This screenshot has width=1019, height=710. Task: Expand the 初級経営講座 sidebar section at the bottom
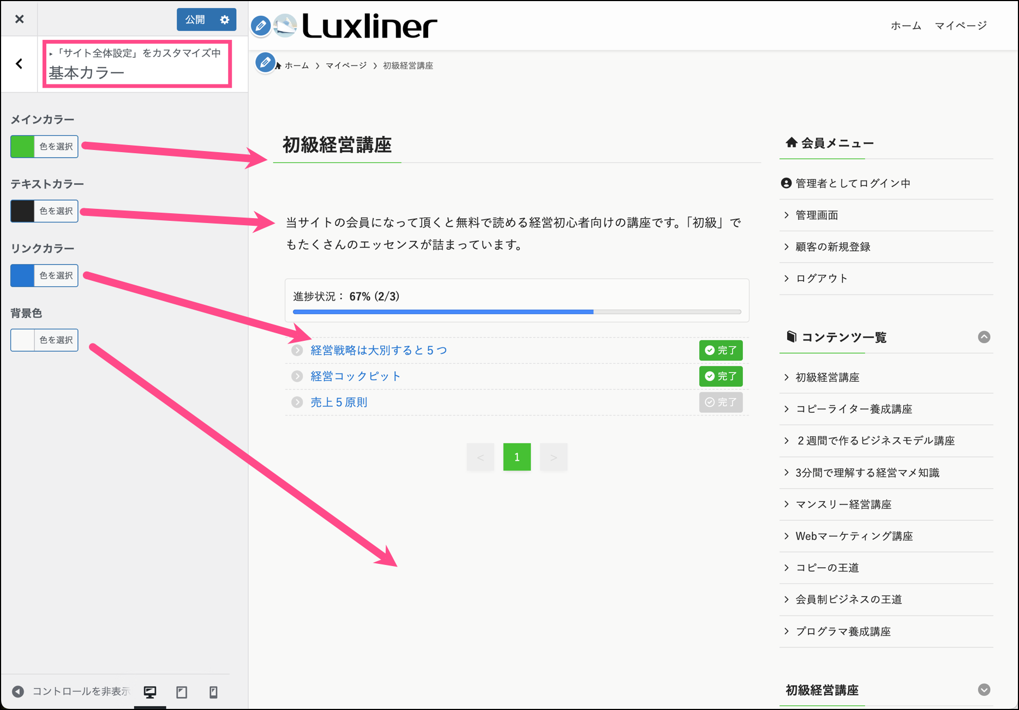coord(984,690)
